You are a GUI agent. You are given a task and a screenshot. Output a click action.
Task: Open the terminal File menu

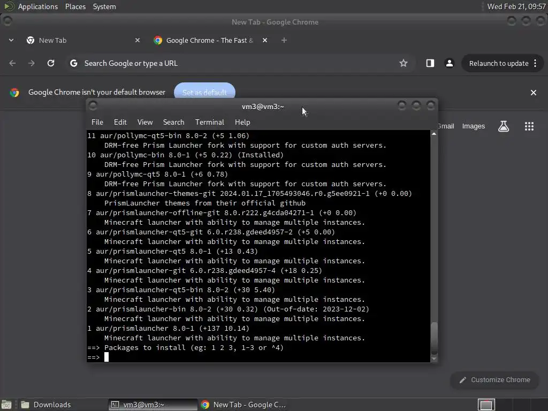[x=97, y=122]
